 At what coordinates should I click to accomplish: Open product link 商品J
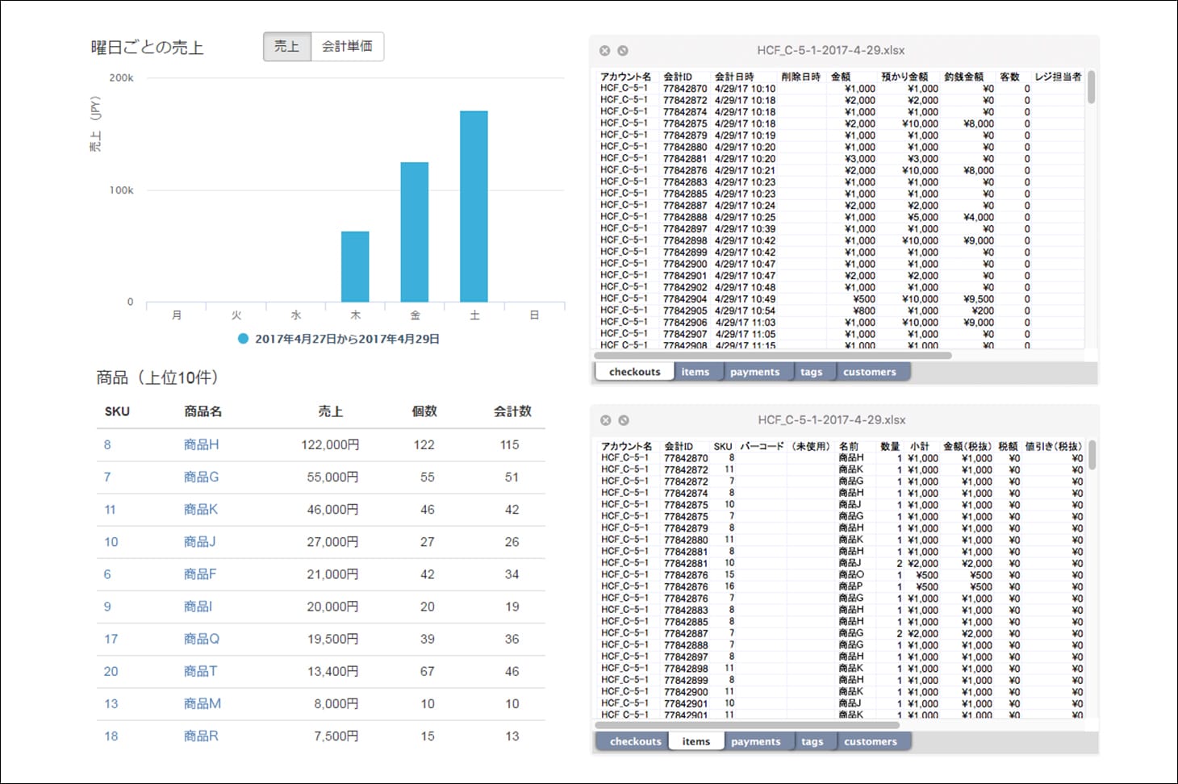(199, 542)
